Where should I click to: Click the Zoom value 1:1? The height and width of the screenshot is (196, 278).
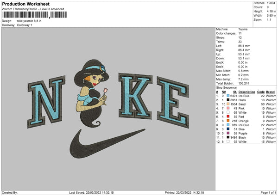(x=269, y=19)
